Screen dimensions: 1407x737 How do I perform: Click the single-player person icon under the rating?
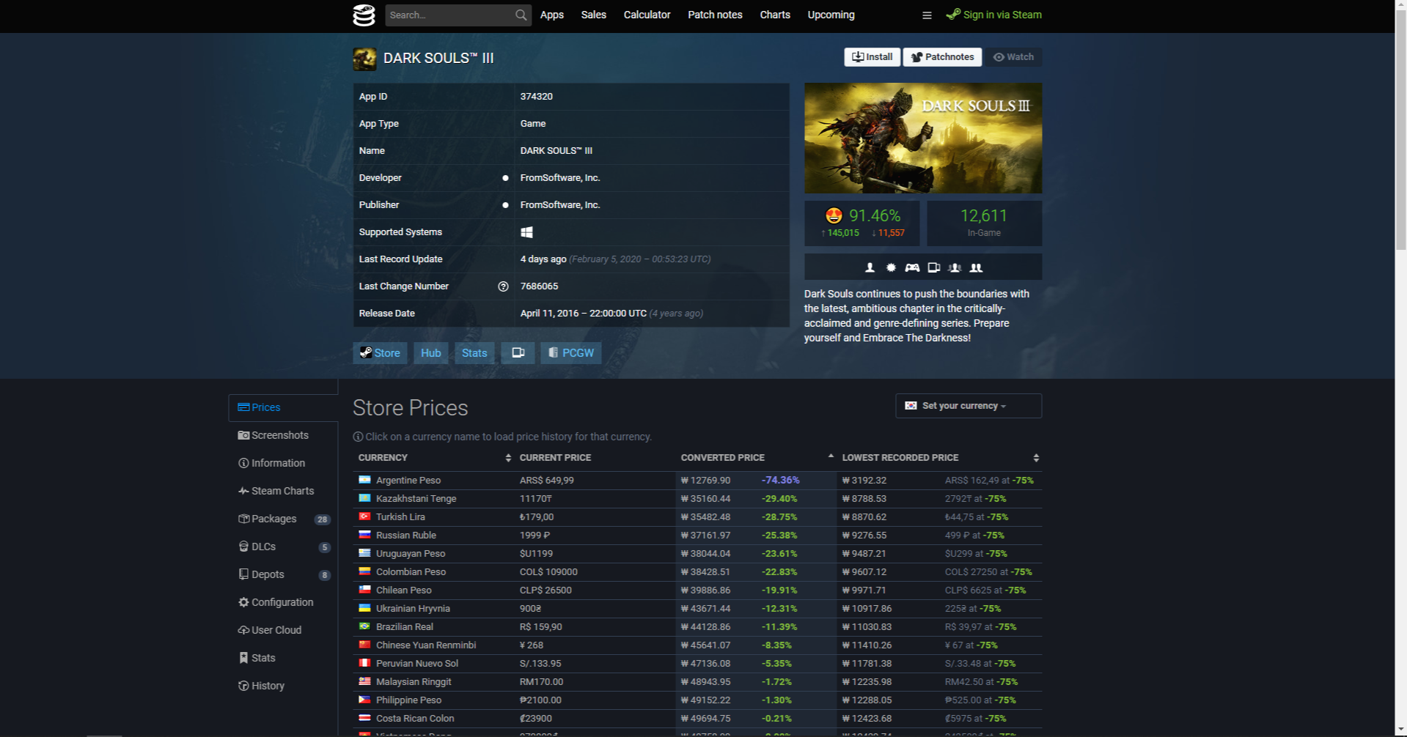(870, 267)
